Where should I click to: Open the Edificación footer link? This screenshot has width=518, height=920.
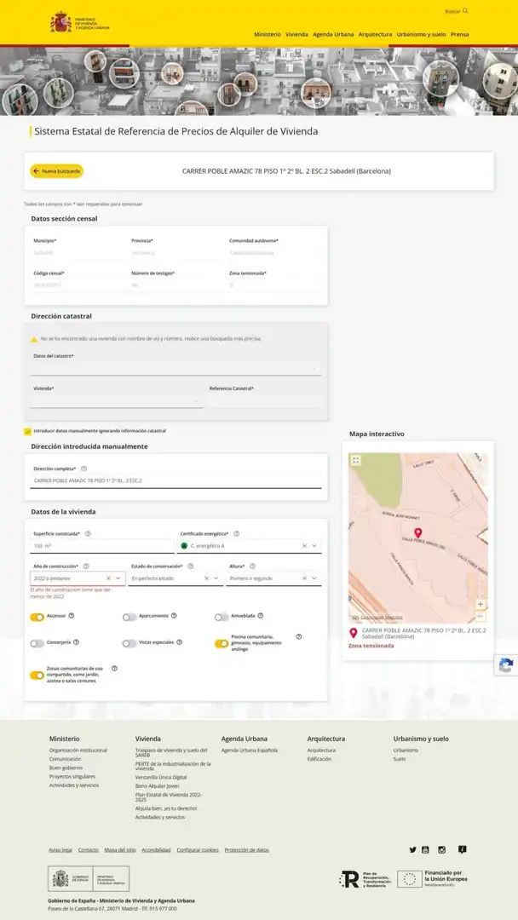[319, 759]
